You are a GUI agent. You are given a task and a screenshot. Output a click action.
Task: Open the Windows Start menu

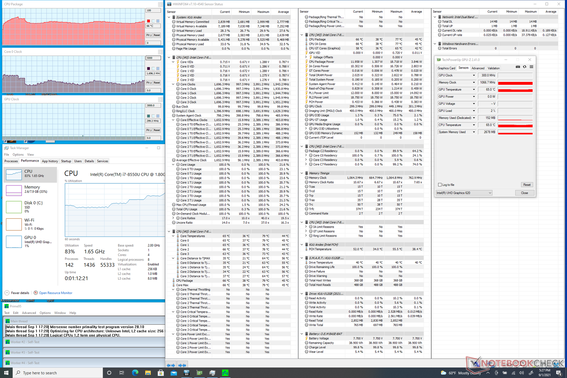click(x=7, y=373)
